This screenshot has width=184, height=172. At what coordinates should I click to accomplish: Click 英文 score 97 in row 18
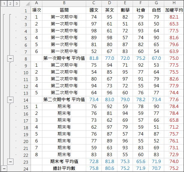109,127
